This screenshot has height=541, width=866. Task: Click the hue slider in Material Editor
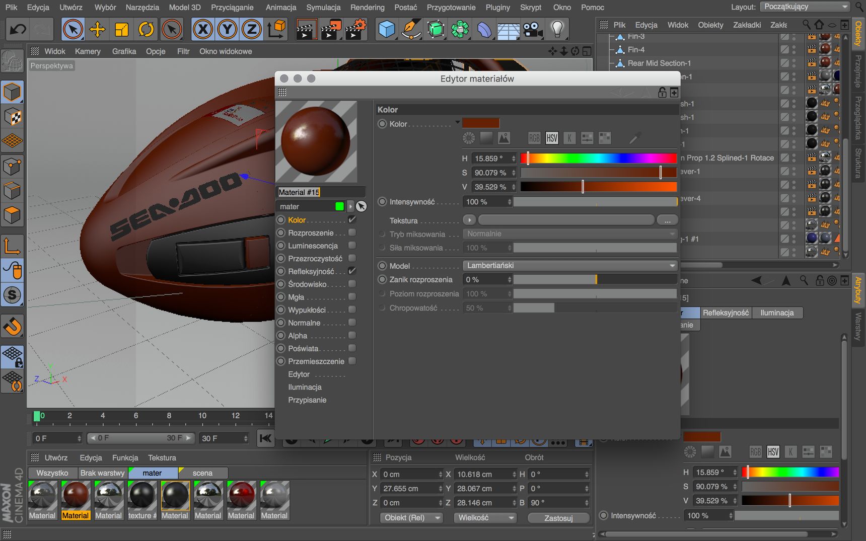(599, 158)
